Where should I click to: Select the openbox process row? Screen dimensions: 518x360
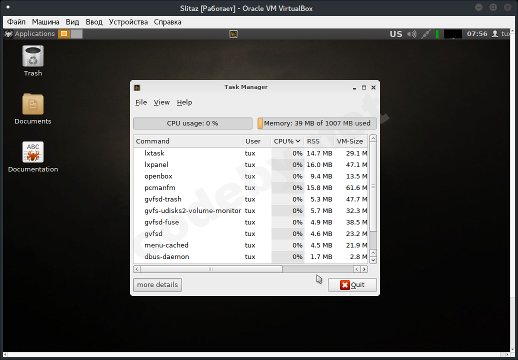pos(250,176)
